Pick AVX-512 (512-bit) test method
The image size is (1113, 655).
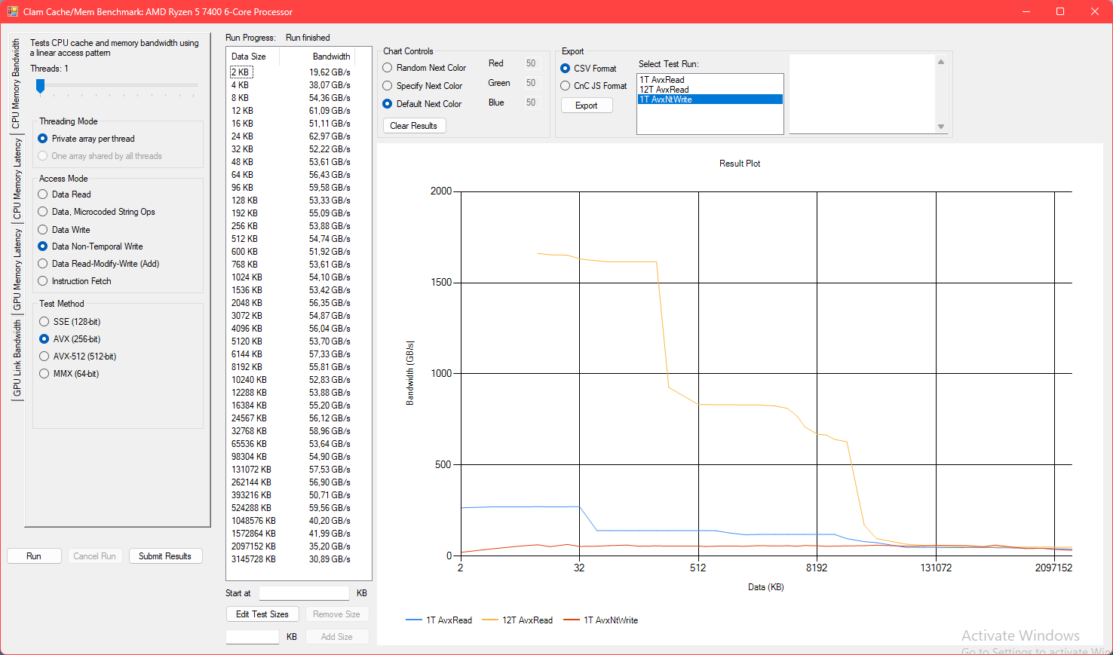click(44, 357)
